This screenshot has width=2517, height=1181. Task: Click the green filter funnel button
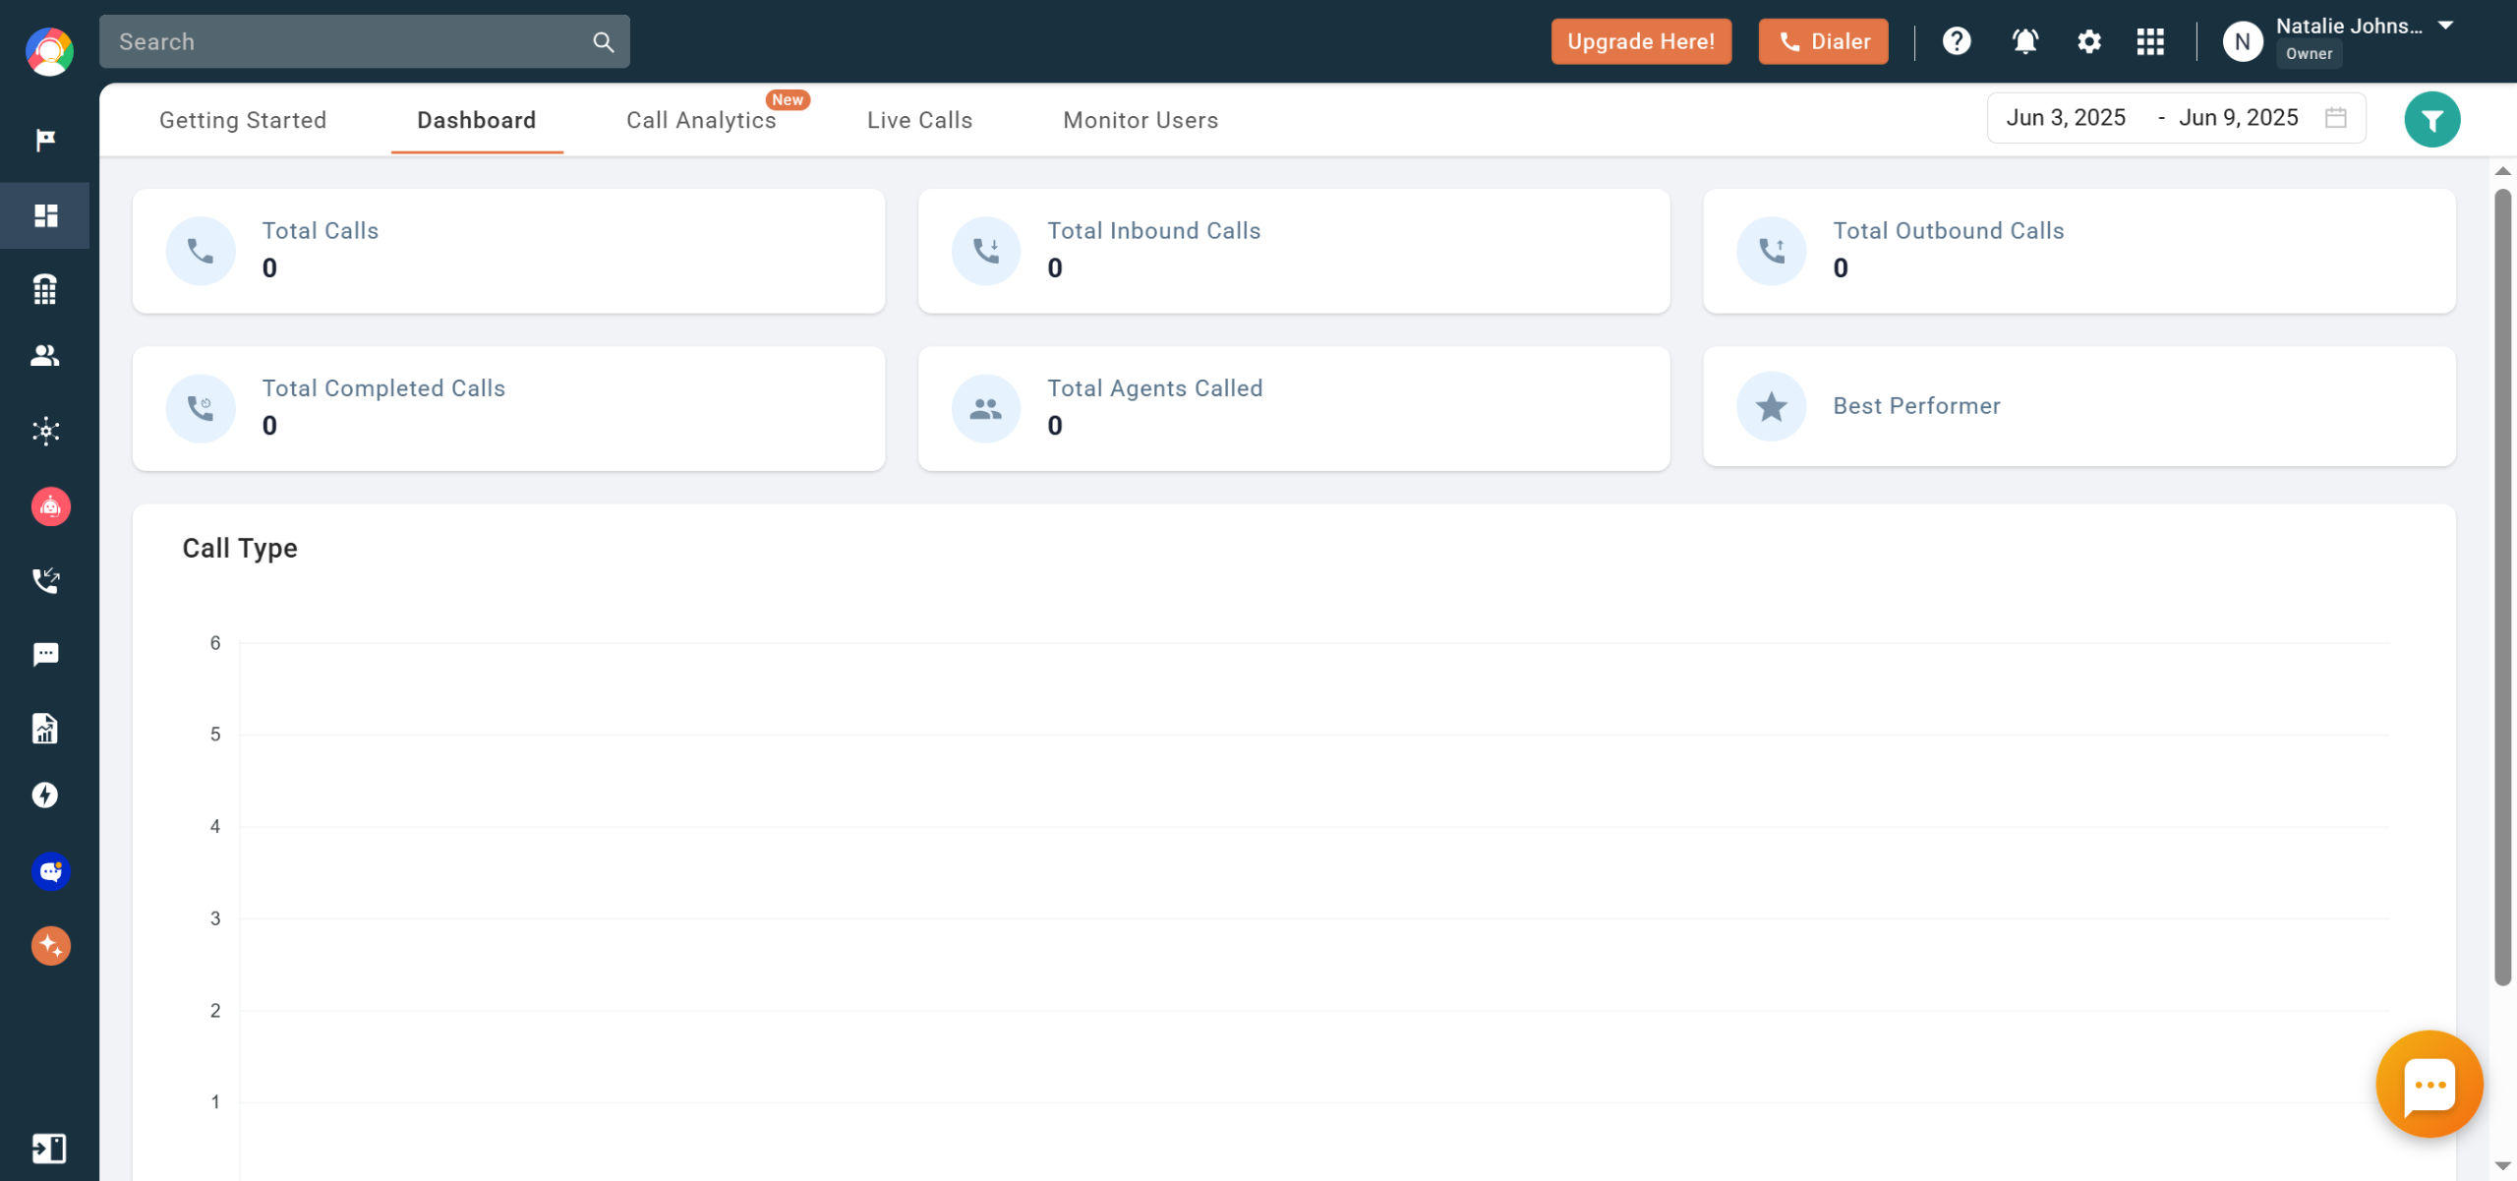(2431, 120)
